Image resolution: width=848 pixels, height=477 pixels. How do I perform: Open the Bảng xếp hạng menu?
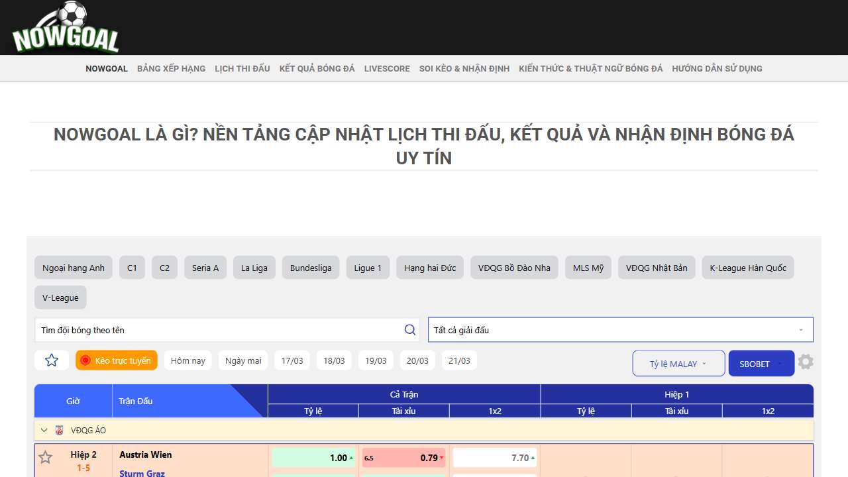coord(171,68)
